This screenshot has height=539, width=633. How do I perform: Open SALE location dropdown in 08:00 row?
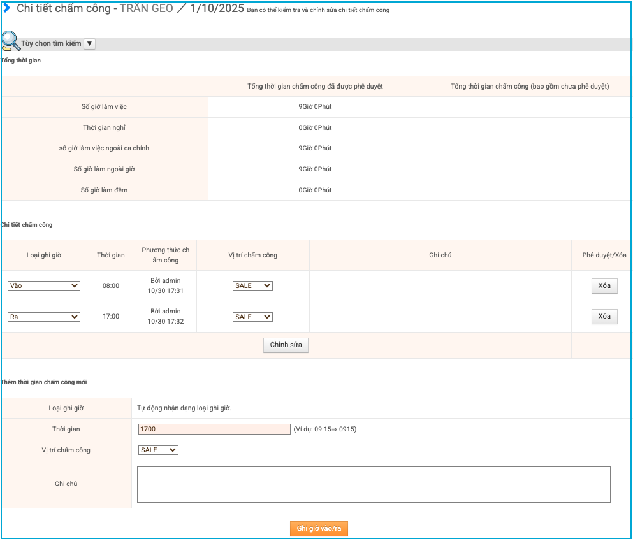coord(252,286)
